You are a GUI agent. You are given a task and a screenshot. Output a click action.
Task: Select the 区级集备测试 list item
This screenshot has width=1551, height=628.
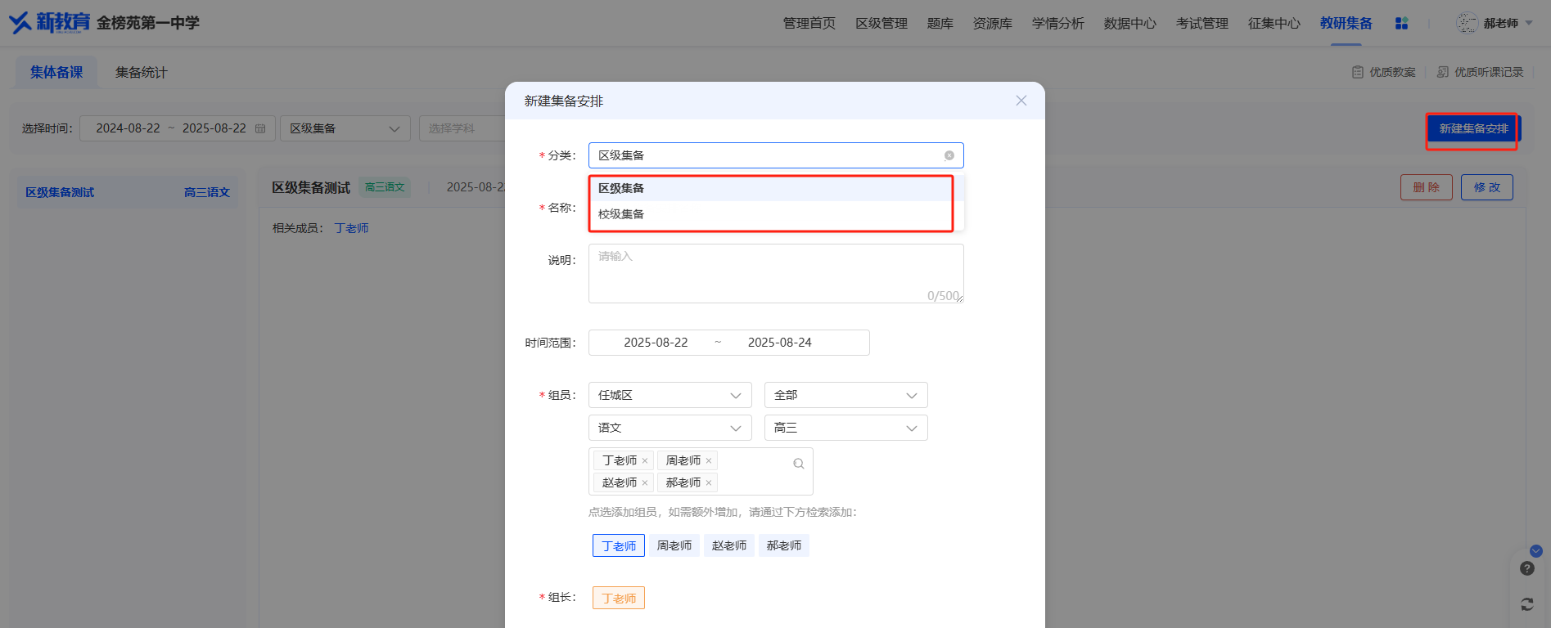pyautogui.click(x=128, y=192)
